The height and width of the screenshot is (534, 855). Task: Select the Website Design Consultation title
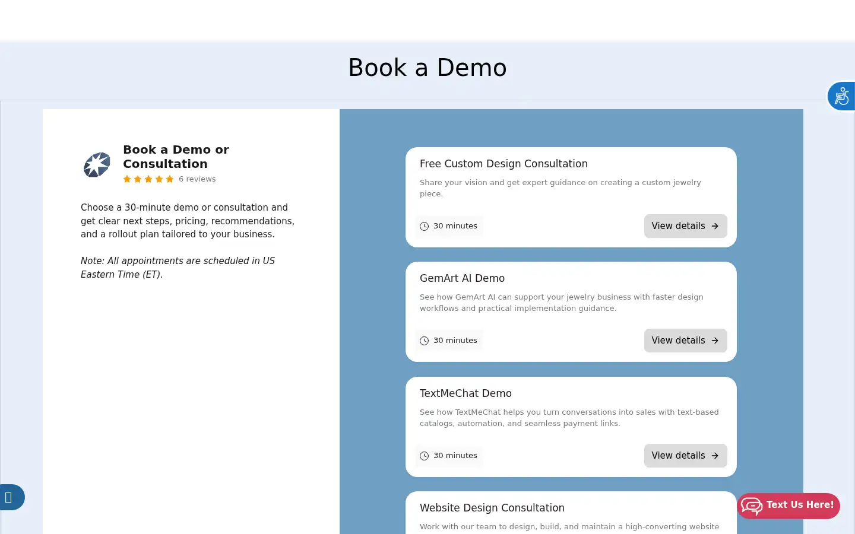click(492, 508)
